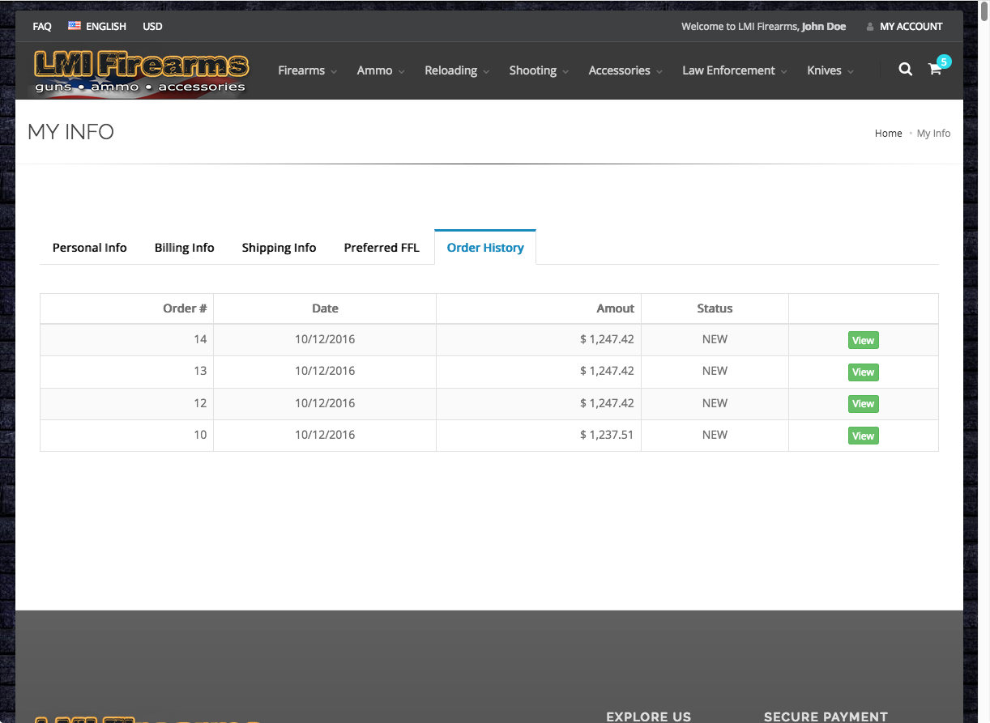Open the shopping cart icon
The height and width of the screenshot is (723, 990).
[x=934, y=70]
